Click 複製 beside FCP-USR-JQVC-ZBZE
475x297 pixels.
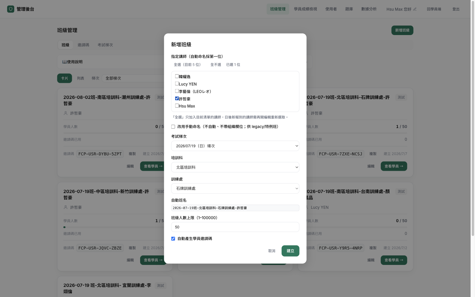(x=132, y=248)
